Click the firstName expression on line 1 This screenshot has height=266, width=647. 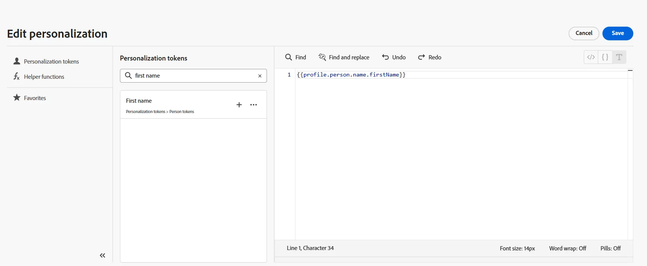coord(351,75)
